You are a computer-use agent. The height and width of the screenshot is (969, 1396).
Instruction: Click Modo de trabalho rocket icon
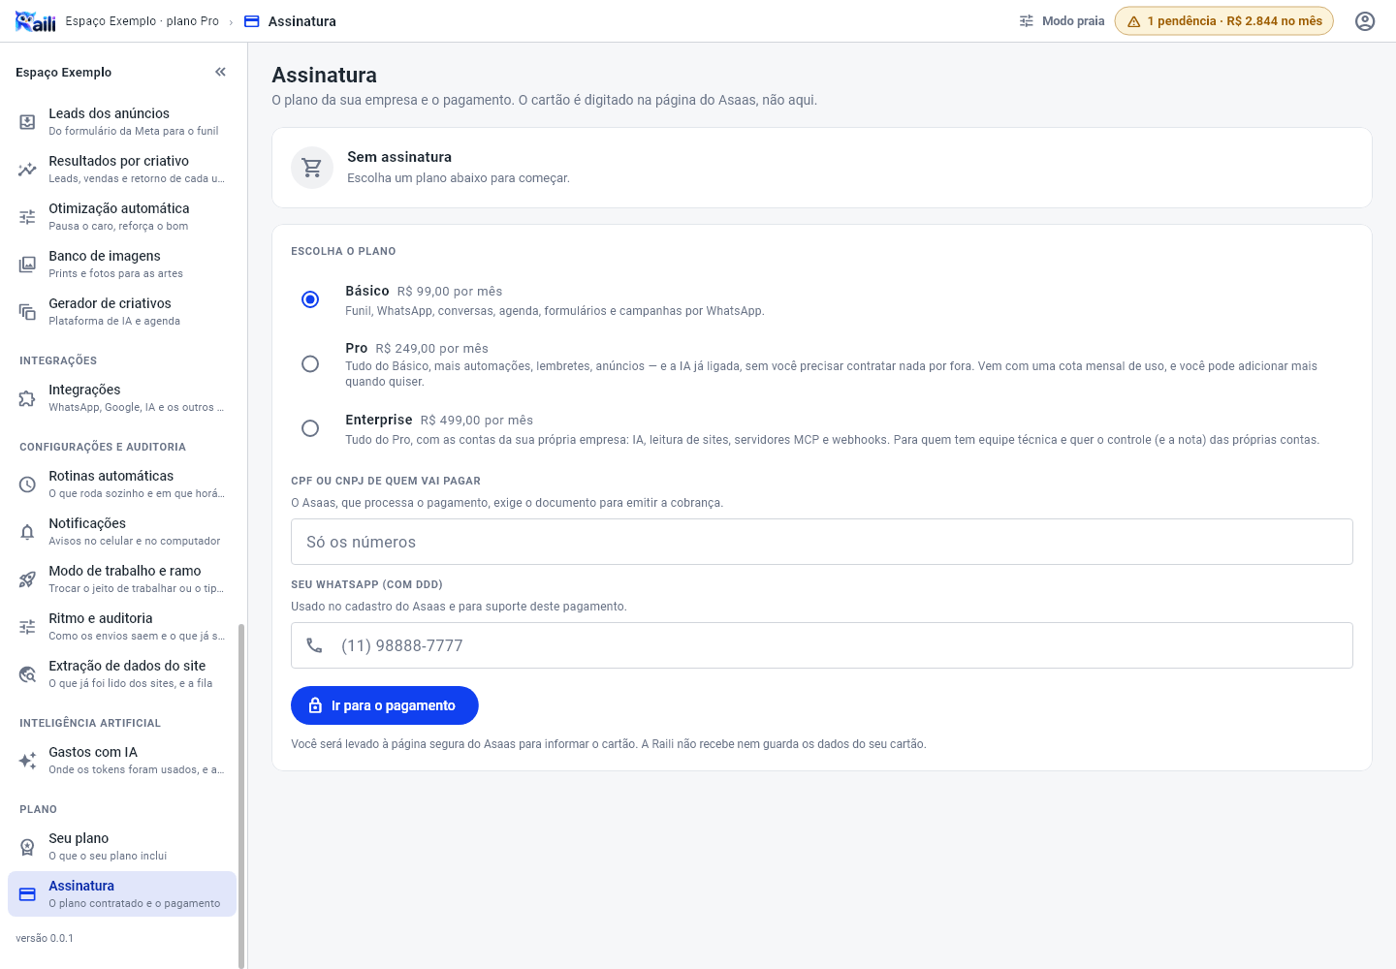27,579
